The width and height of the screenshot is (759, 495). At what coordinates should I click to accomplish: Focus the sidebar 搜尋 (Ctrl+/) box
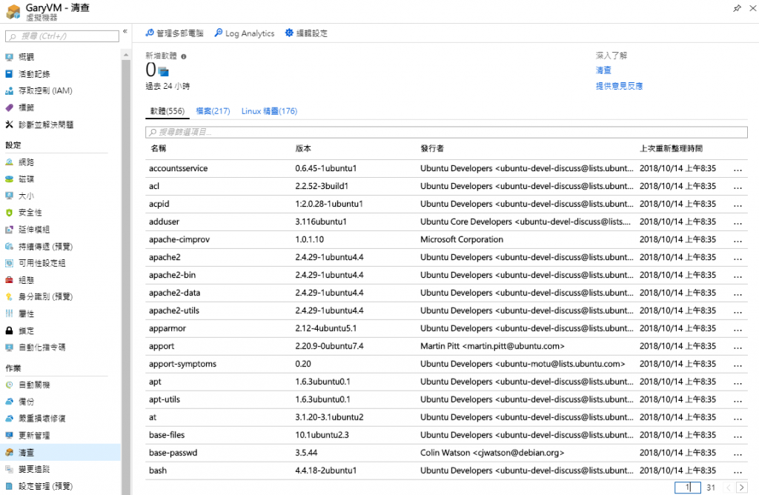coord(62,36)
